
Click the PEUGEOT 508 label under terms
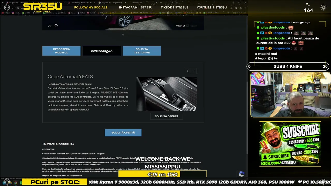click(48, 149)
